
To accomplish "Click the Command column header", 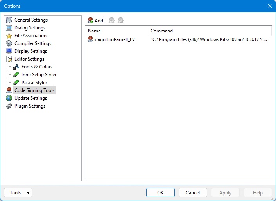I will (210, 31).
